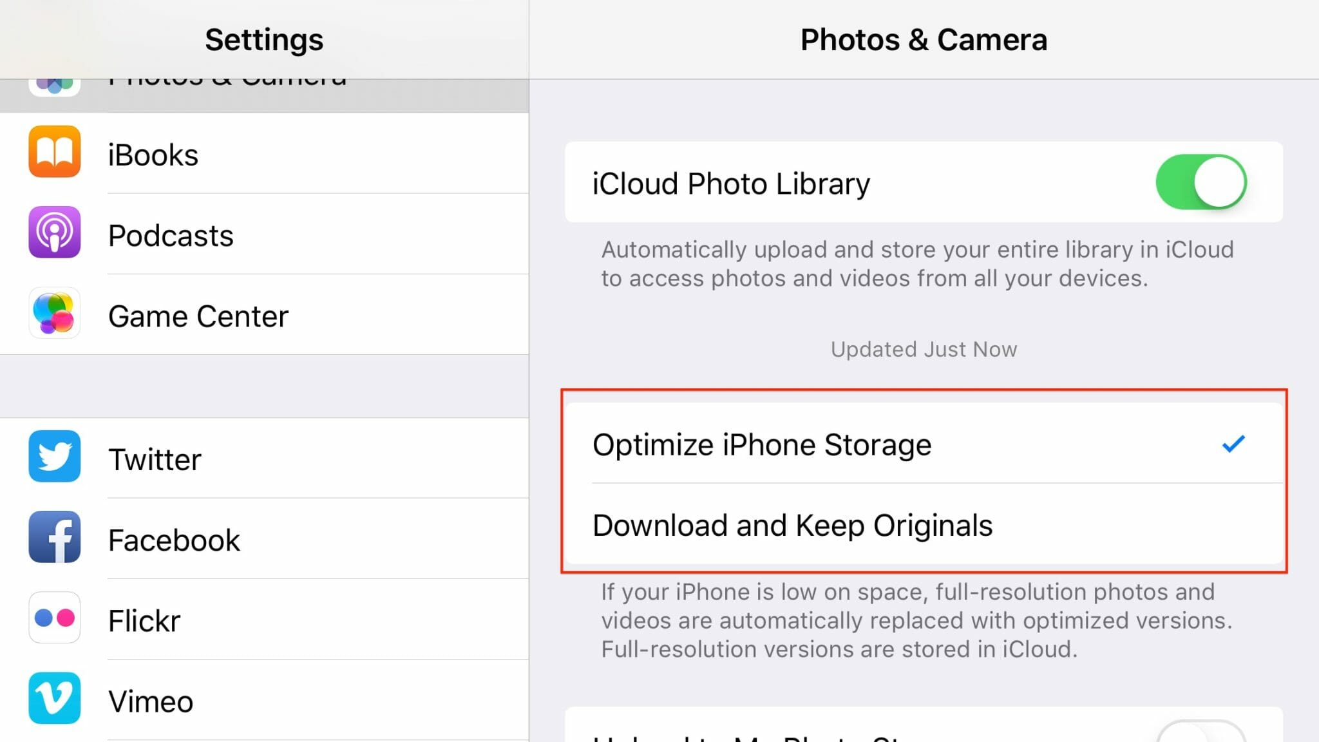This screenshot has width=1319, height=742.
Task: Open Game Center app settings
Action: pyautogui.click(x=263, y=315)
